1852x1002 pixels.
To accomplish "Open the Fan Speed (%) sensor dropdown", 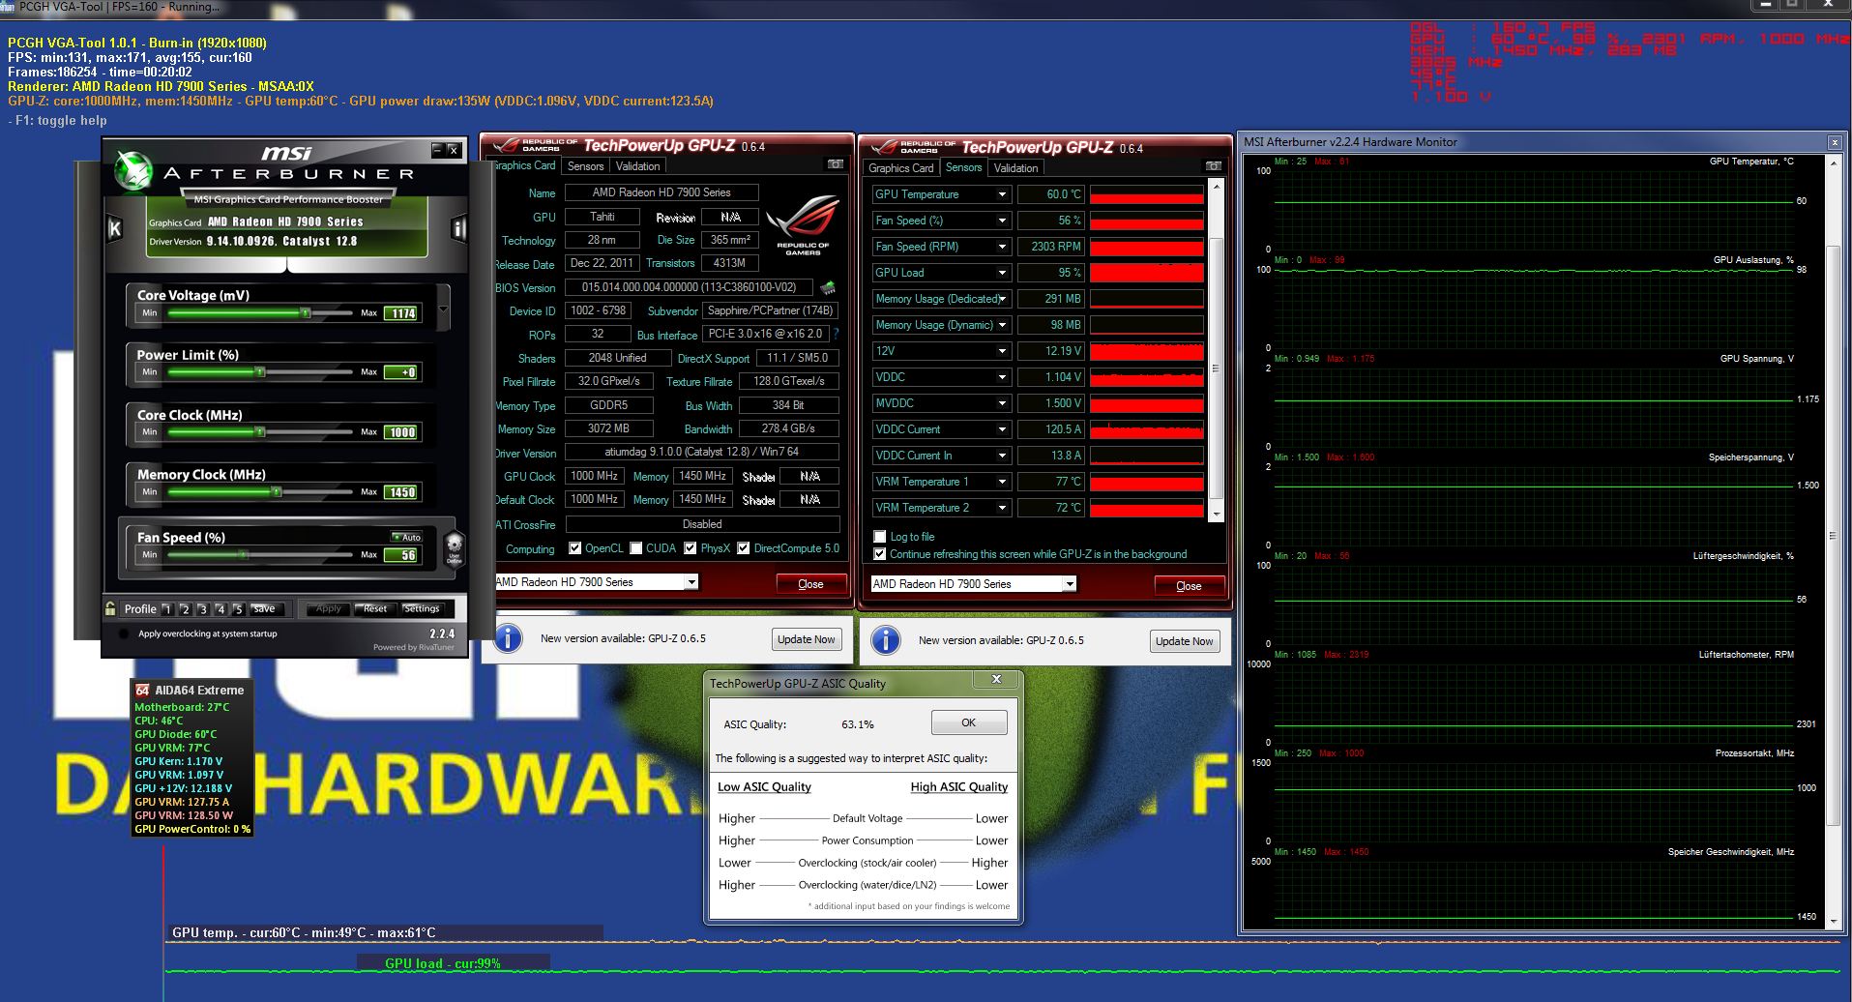I will coord(1002,221).
